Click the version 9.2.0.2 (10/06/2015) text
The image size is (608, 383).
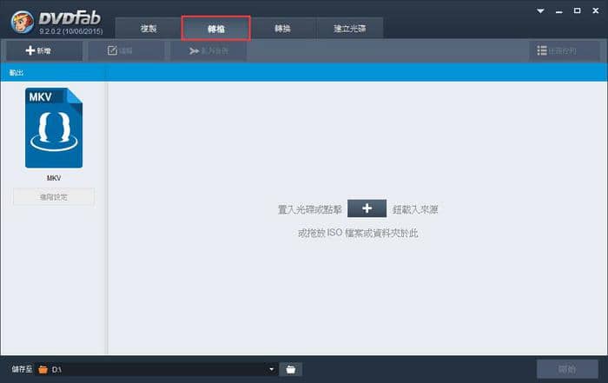(x=71, y=31)
